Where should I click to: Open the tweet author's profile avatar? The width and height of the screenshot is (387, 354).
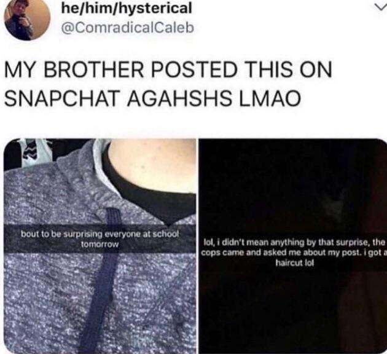(27, 19)
